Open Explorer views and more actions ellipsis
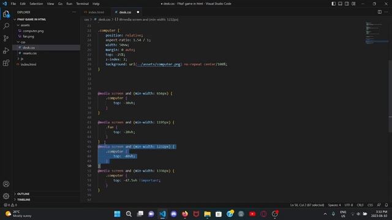This screenshot has height=220, width=392. pos(74,12)
